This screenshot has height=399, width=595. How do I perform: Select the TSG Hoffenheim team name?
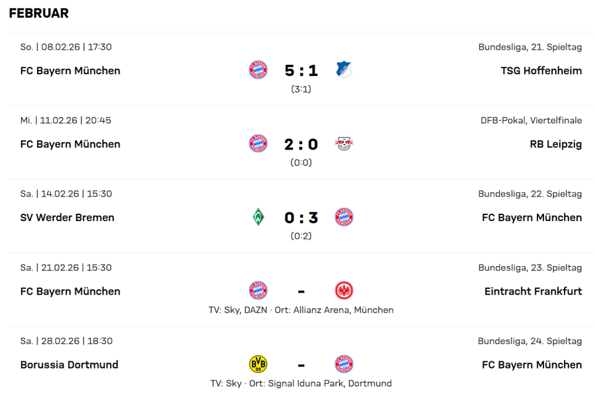[x=541, y=71]
